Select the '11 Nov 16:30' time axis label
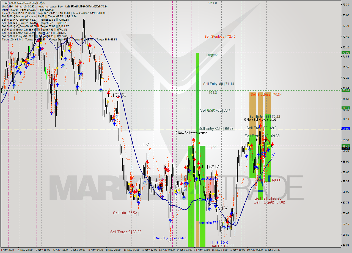Image resolution: width=352 pixels, height=253 pixels. tap(132, 250)
